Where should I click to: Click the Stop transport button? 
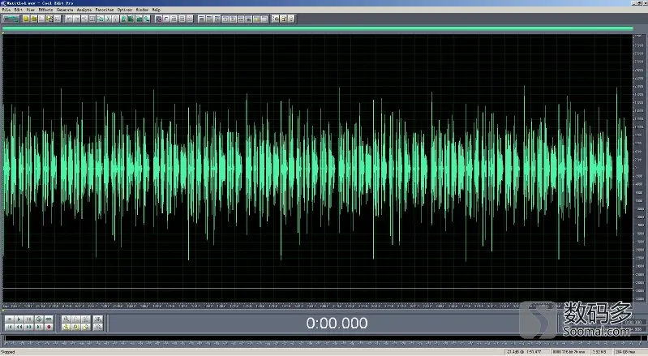point(9,320)
